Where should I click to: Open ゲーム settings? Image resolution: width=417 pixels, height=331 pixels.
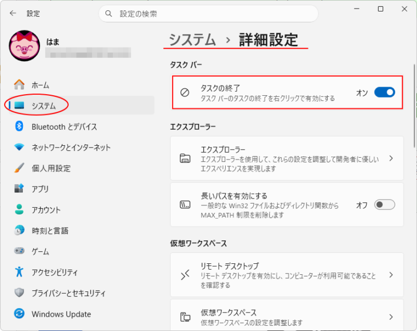[x=81, y=251]
